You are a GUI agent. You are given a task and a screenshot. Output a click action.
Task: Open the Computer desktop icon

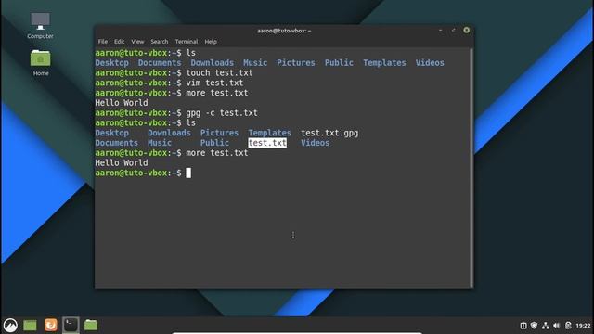coord(40,26)
